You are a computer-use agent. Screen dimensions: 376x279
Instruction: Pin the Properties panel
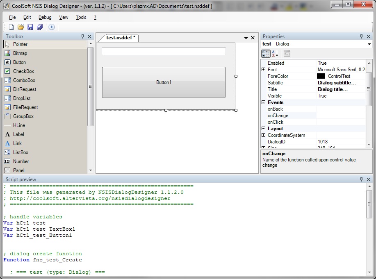coord(361,36)
